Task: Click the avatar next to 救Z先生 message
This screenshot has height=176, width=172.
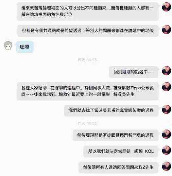Action: click(166, 166)
